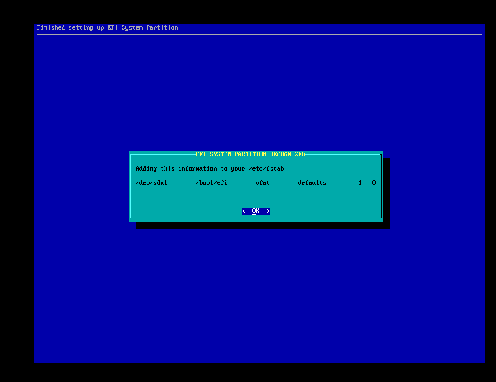Click 'setting up' in the top status line
Screen dimensions: 496x382
point(86,28)
